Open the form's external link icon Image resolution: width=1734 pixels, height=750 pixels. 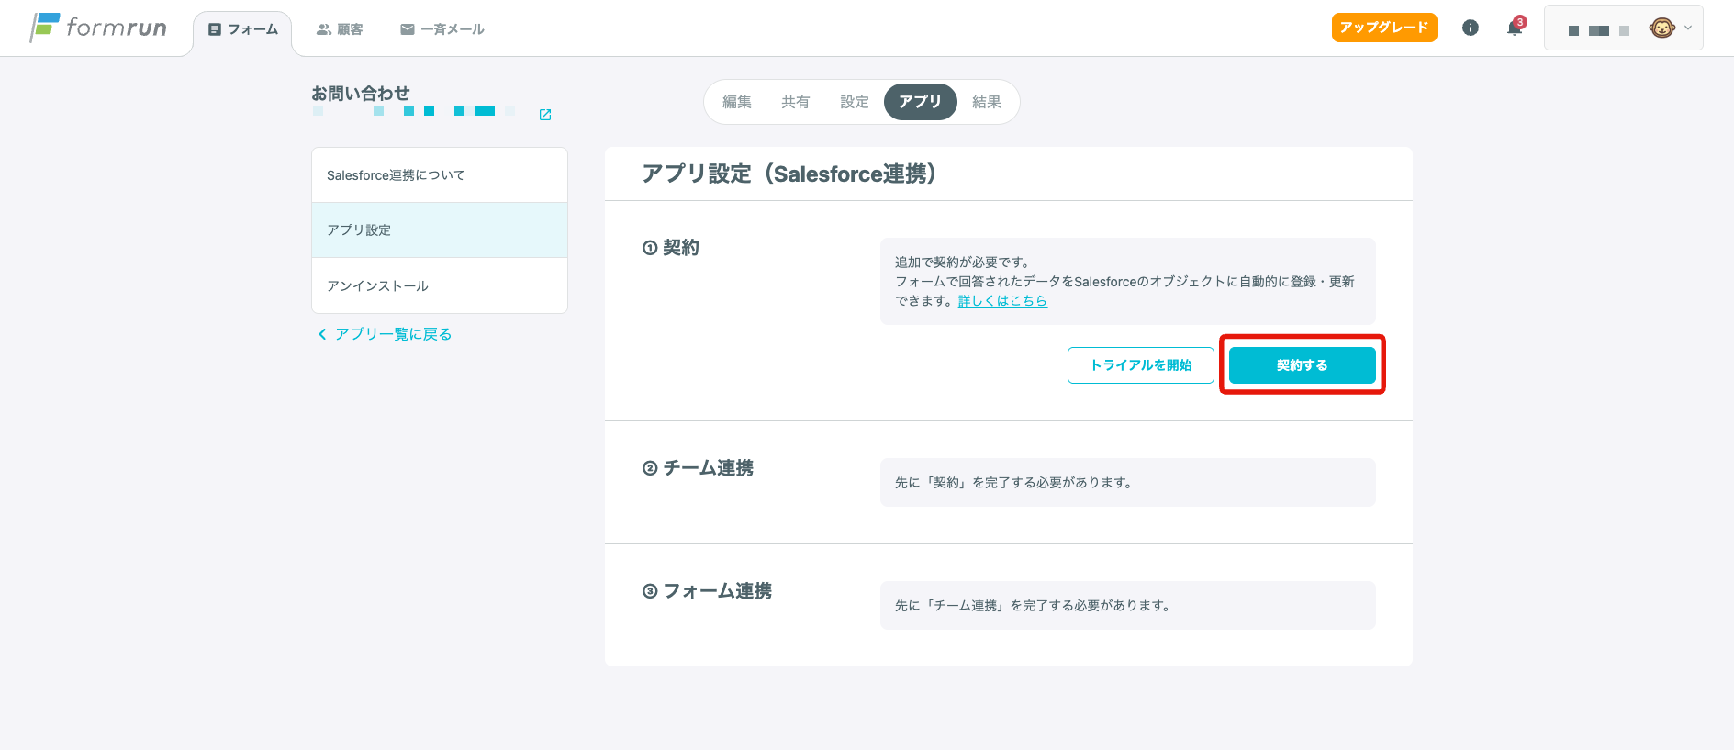545,115
